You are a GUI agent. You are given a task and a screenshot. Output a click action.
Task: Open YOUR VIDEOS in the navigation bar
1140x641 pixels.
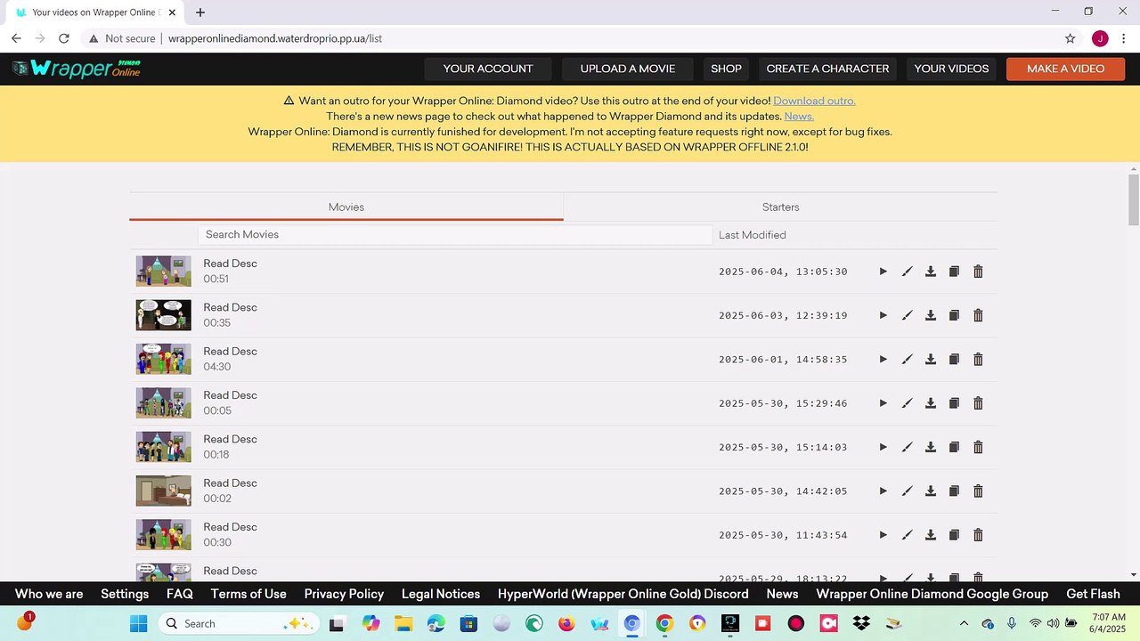tap(951, 69)
